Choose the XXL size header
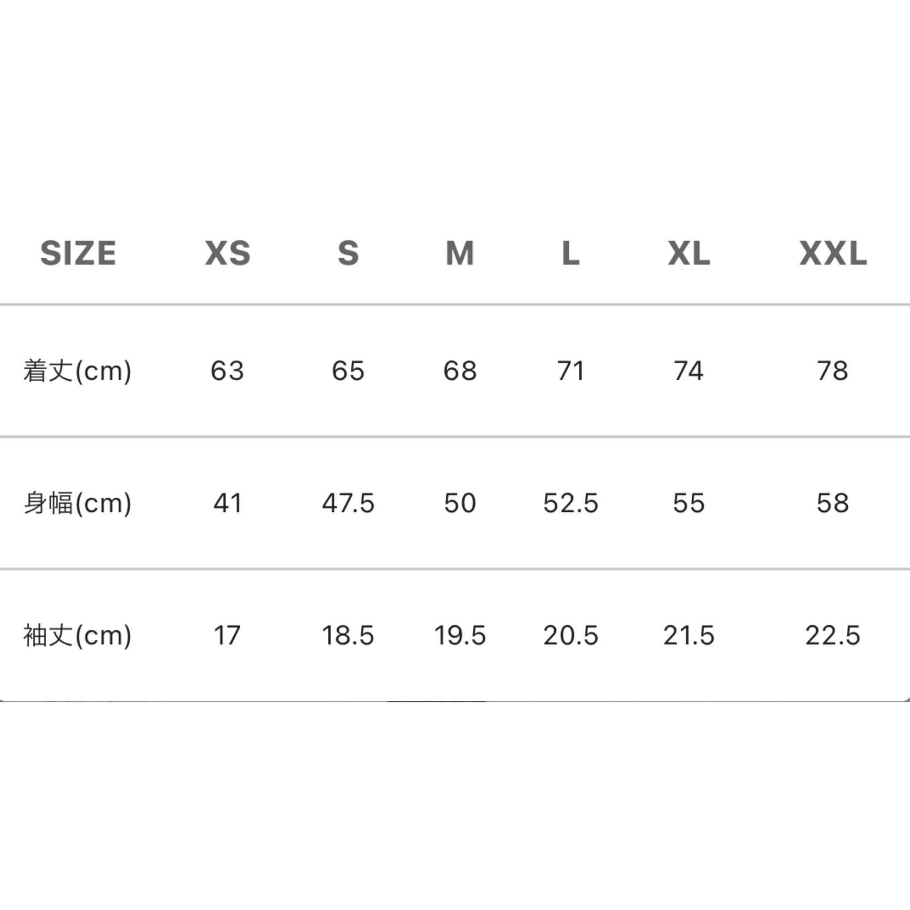Viewport: 910px width, 910px height. pyautogui.click(x=833, y=253)
